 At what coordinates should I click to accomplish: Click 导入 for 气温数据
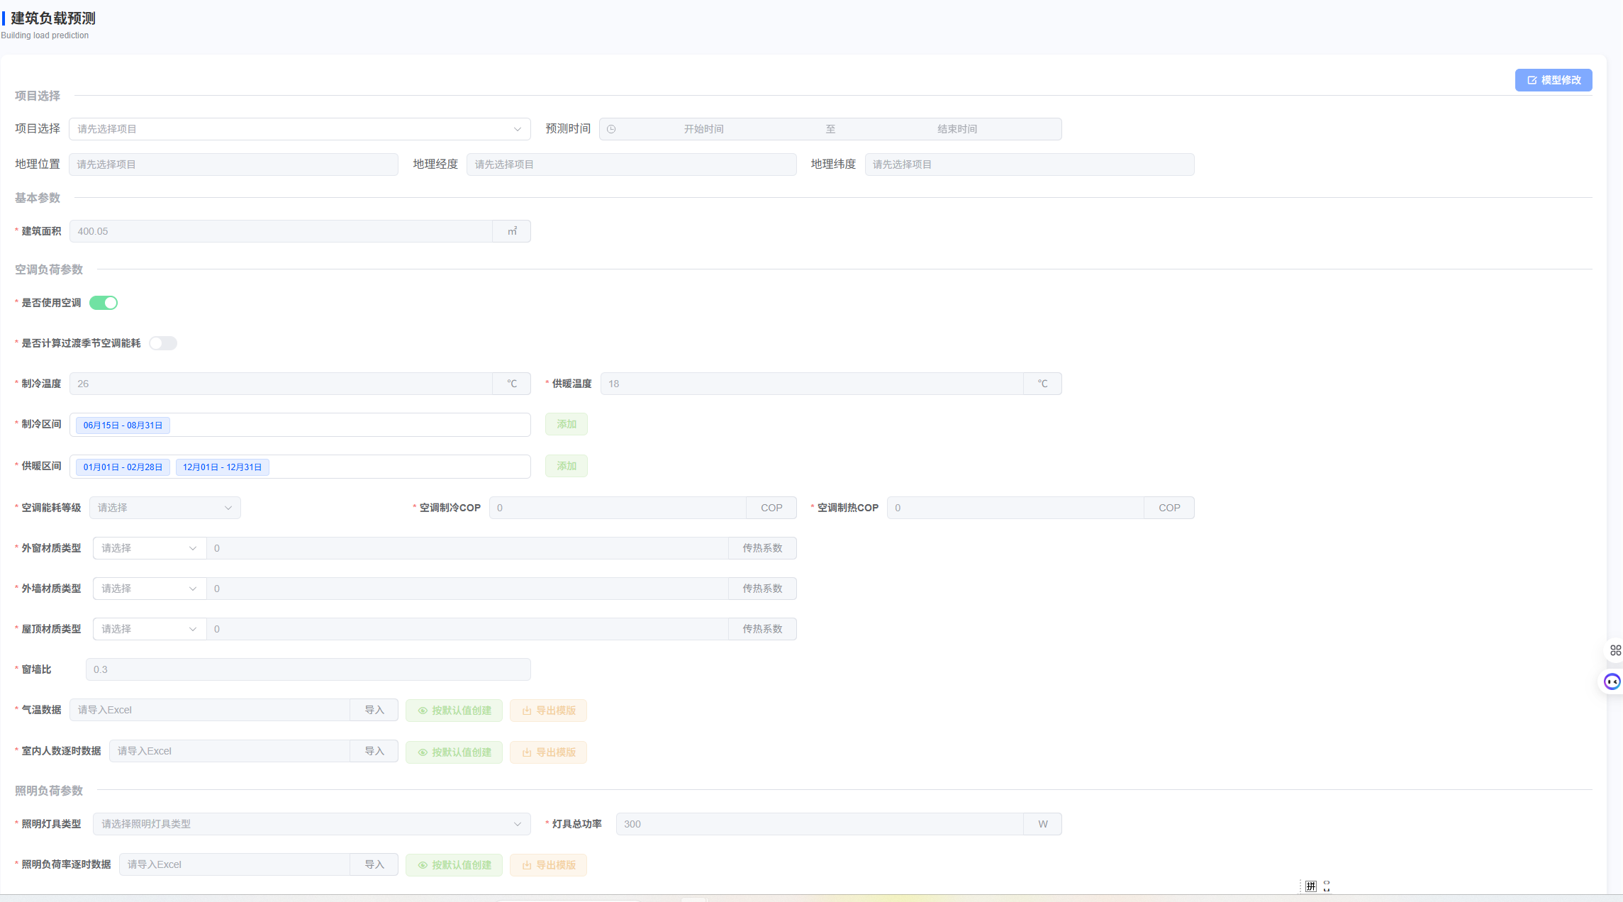(x=374, y=710)
